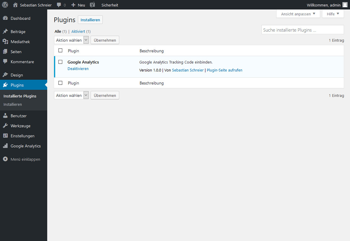Open the Einstellungen menu item
350x241 pixels.
tap(23, 136)
